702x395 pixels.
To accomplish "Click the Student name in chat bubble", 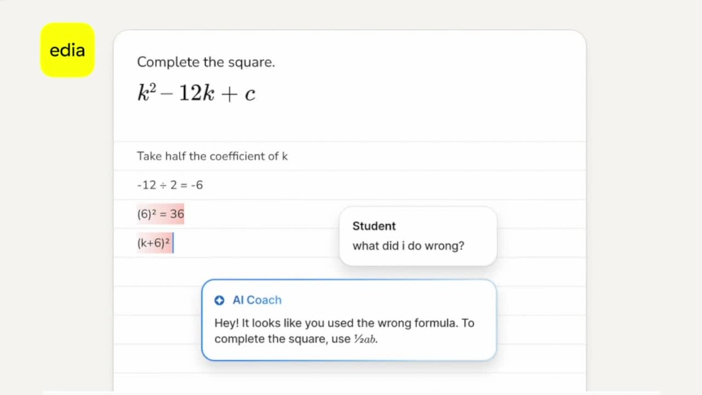I will (374, 226).
